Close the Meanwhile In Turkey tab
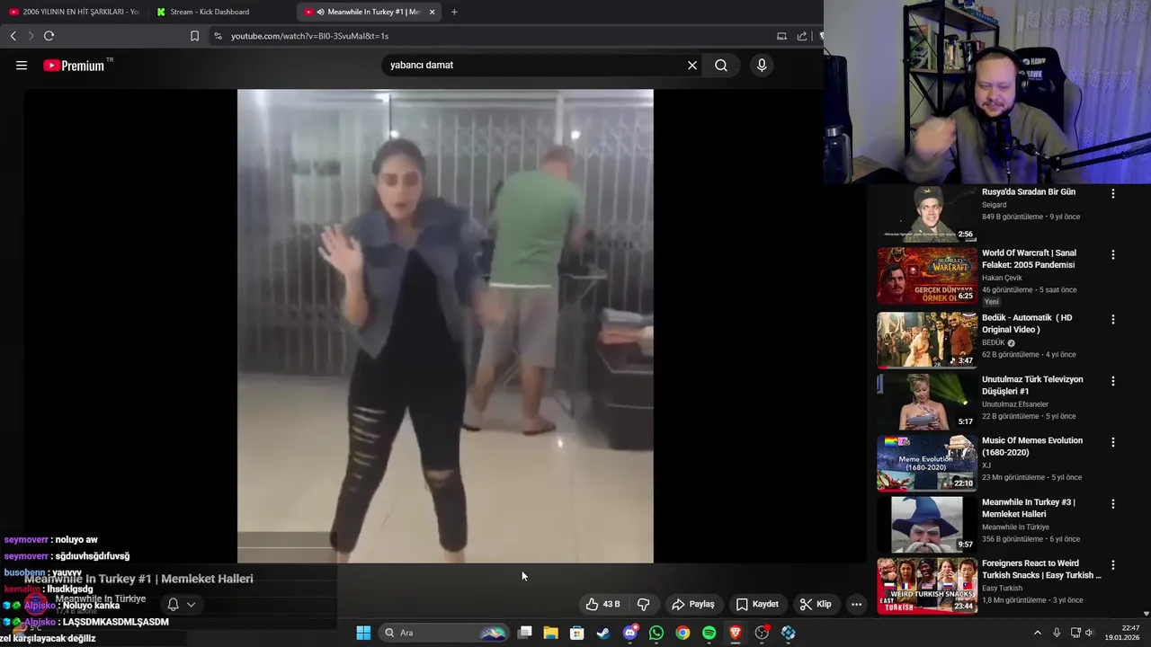Screen dimensions: 1151x647 tap(433, 12)
